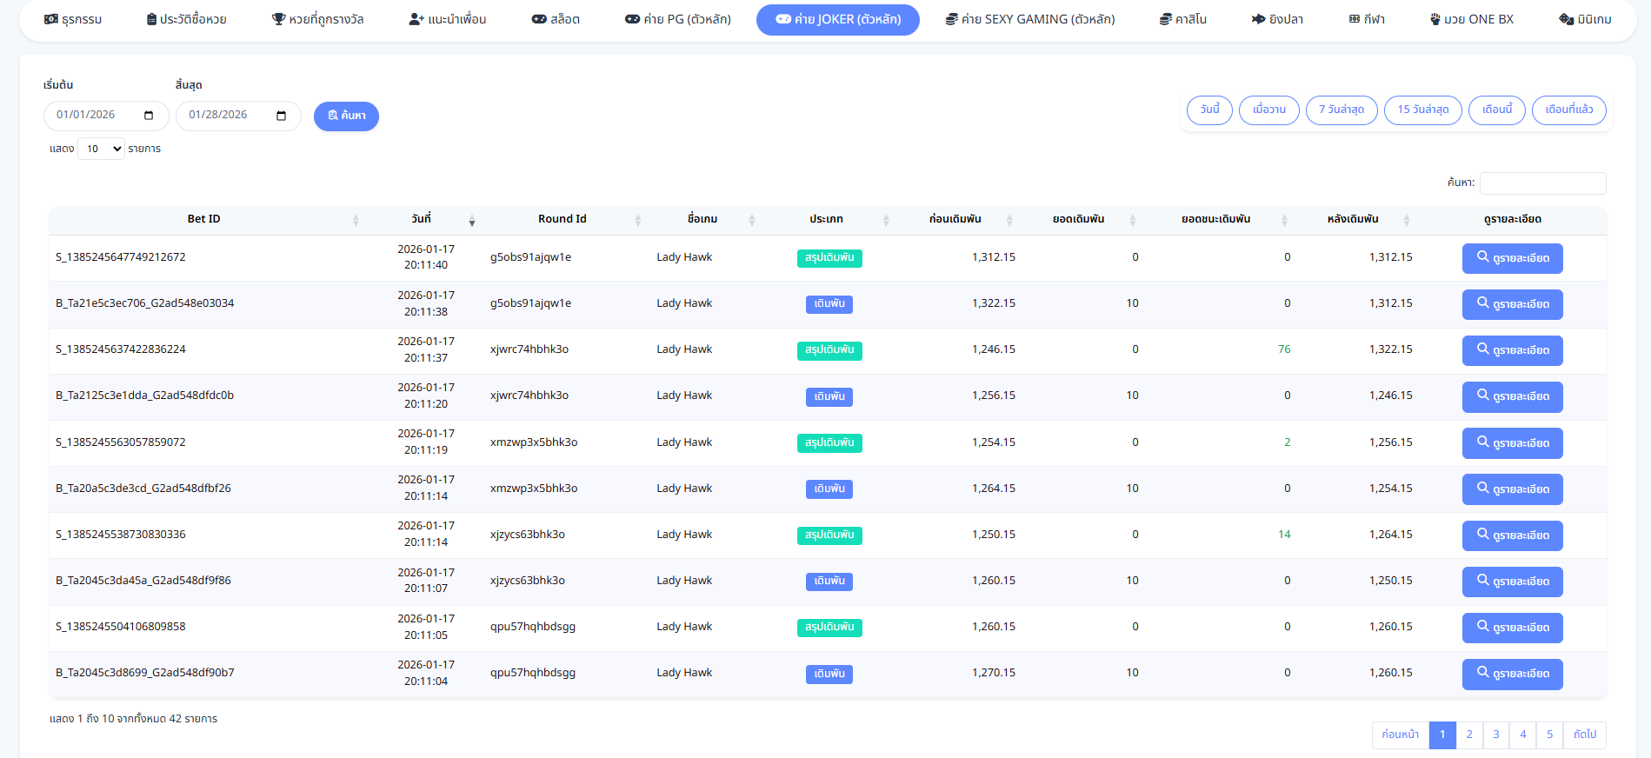1651x758 pixels.
Task: View details for bet S_1385245647749212672
Action: pos(1512,258)
